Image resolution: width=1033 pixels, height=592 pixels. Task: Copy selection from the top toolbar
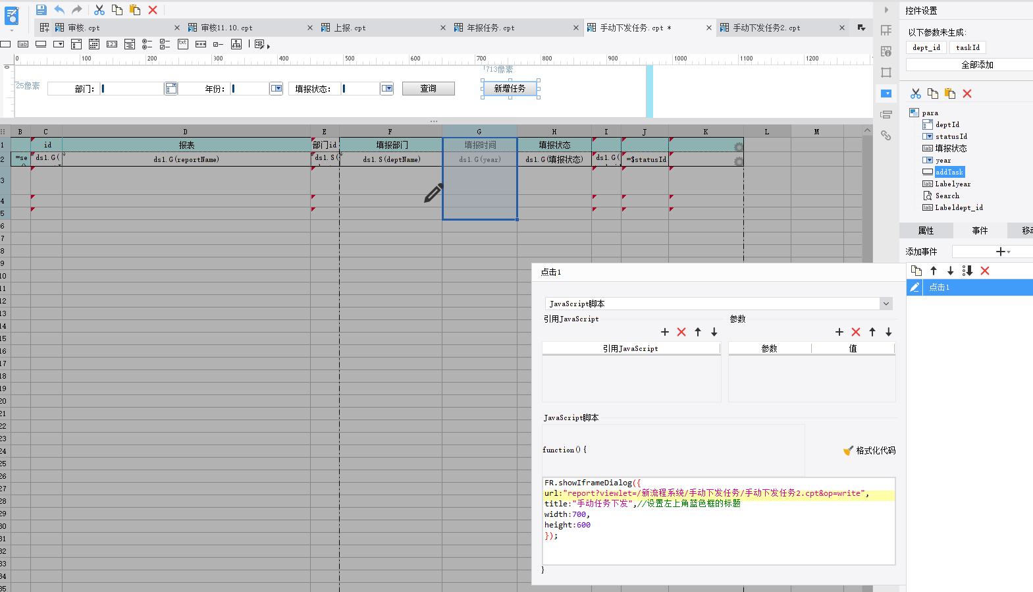coord(117,10)
